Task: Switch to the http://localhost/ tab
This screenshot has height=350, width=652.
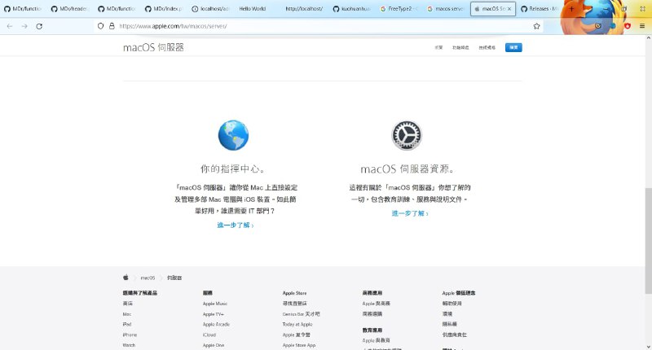Action: tap(304, 9)
